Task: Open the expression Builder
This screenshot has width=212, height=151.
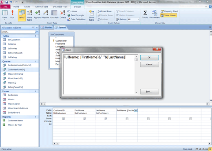Action: [x=103, y=19]
